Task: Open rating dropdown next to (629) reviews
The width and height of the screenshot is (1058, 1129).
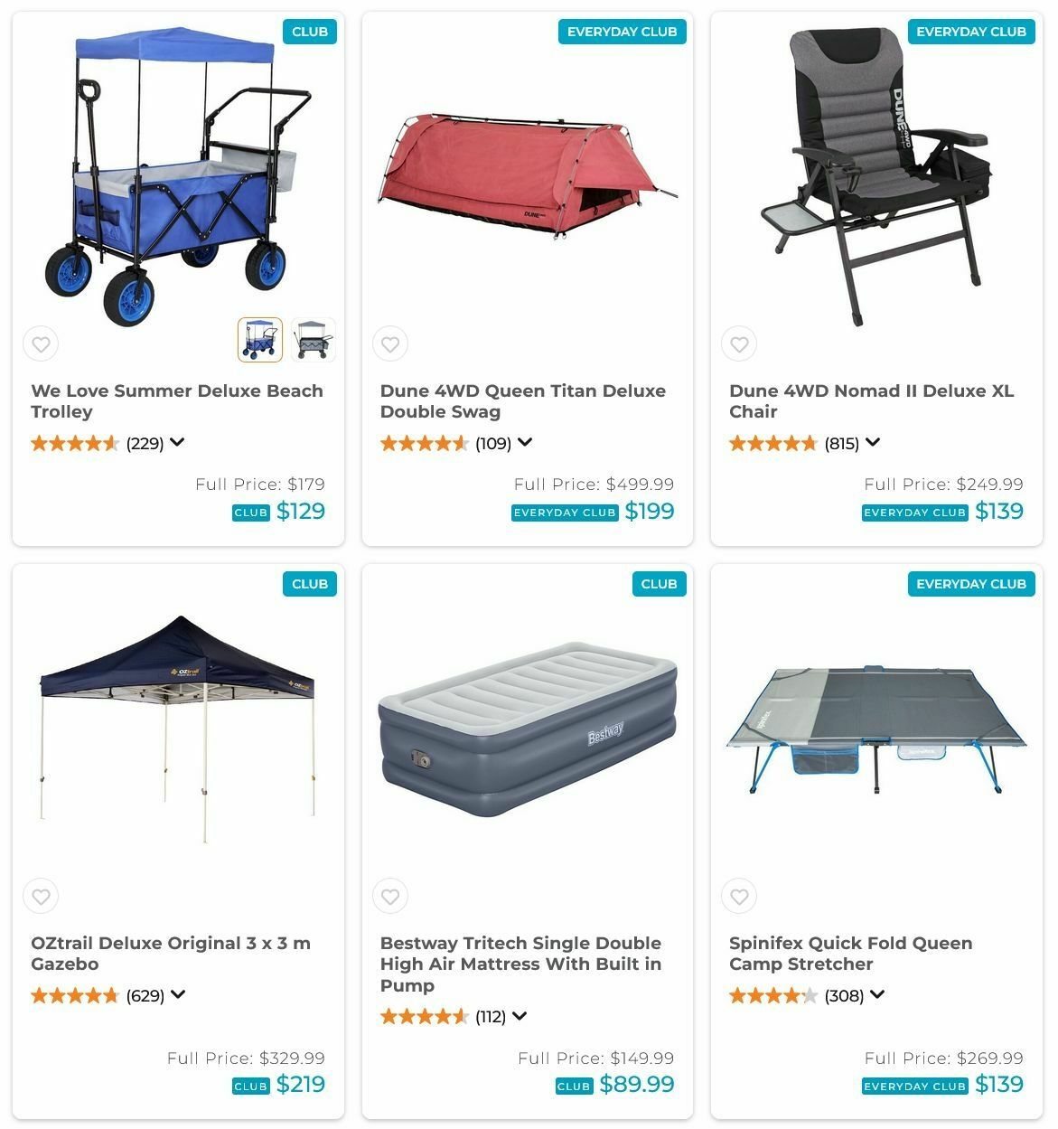Action: tap(178, 994)
